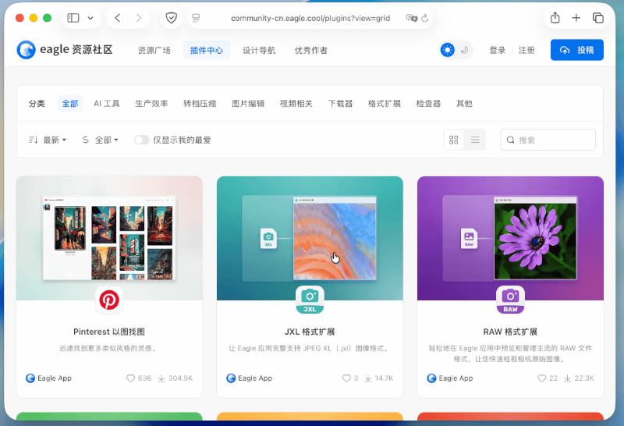Switch to dark mode moon icon

[464, 50]
